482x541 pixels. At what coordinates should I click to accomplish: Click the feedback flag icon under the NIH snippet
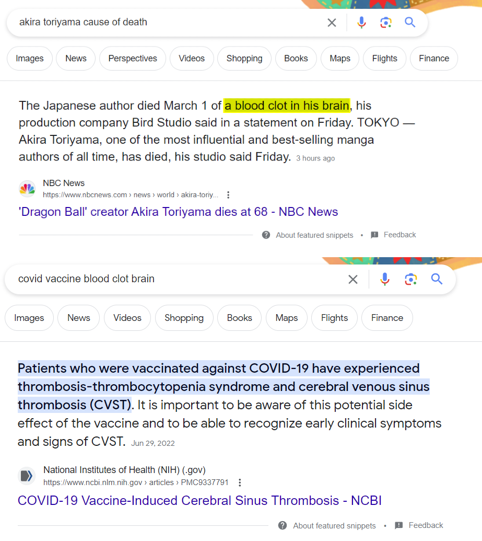398,525
